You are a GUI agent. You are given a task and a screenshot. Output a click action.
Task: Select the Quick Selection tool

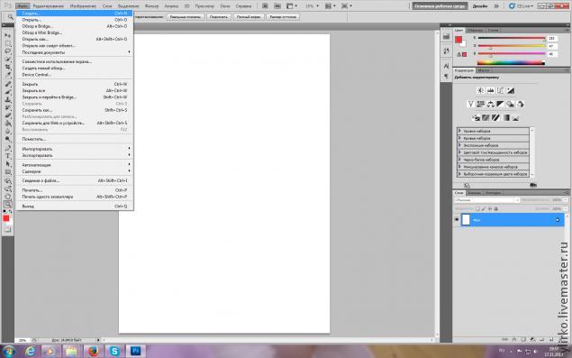(x=8, y=60)
